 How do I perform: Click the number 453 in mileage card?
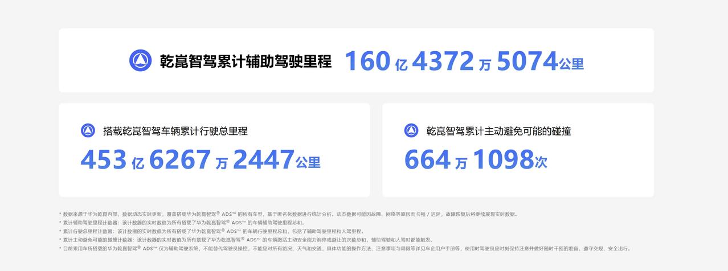tap(103, 159)
